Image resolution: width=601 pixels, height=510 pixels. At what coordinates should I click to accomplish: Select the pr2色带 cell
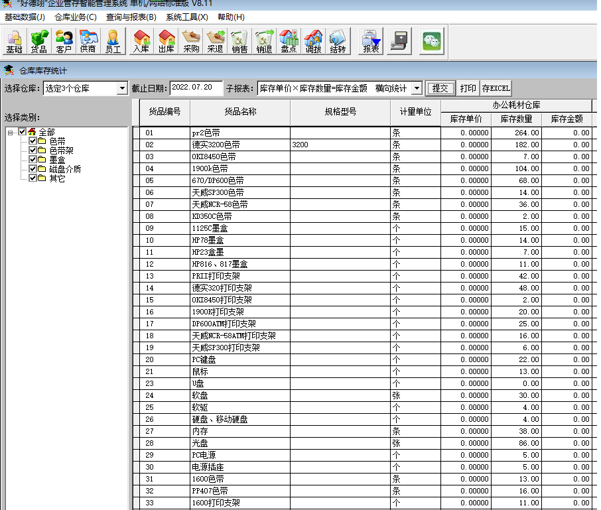click(240, 133)
